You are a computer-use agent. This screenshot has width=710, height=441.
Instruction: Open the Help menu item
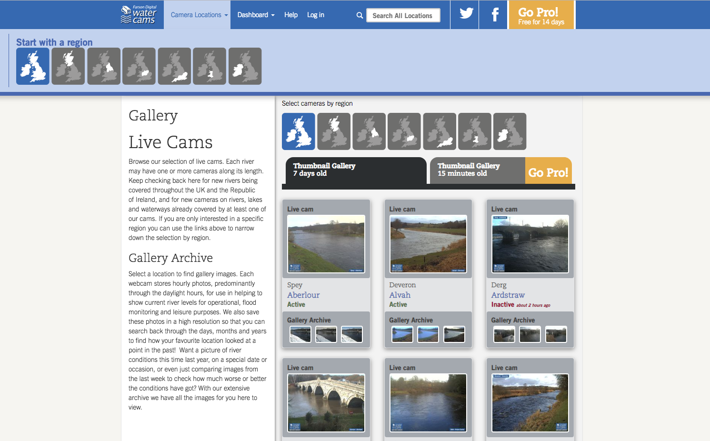coord(290,15)
